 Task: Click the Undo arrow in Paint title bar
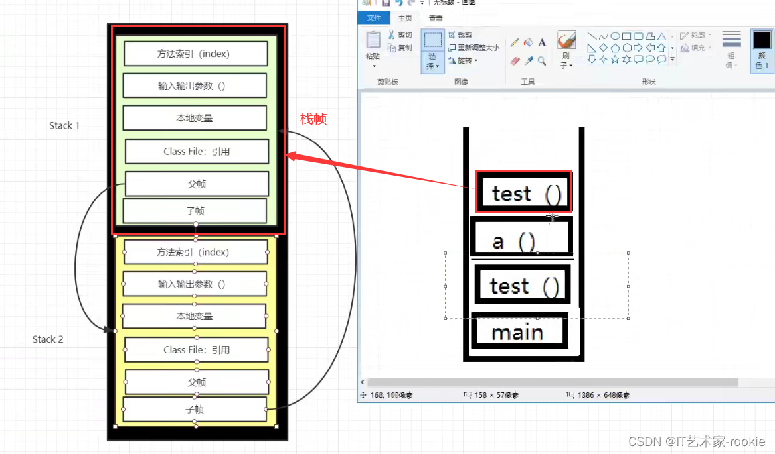pos(399,3)
